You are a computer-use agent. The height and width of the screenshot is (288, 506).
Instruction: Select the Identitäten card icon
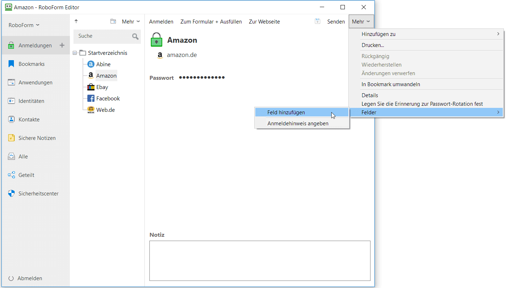[11, 101]
